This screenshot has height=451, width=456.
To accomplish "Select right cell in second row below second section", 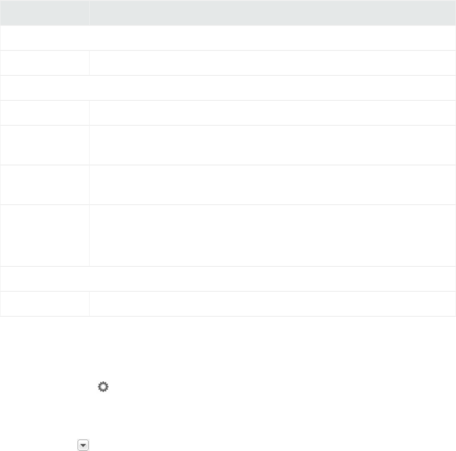I will click(272, 145).
